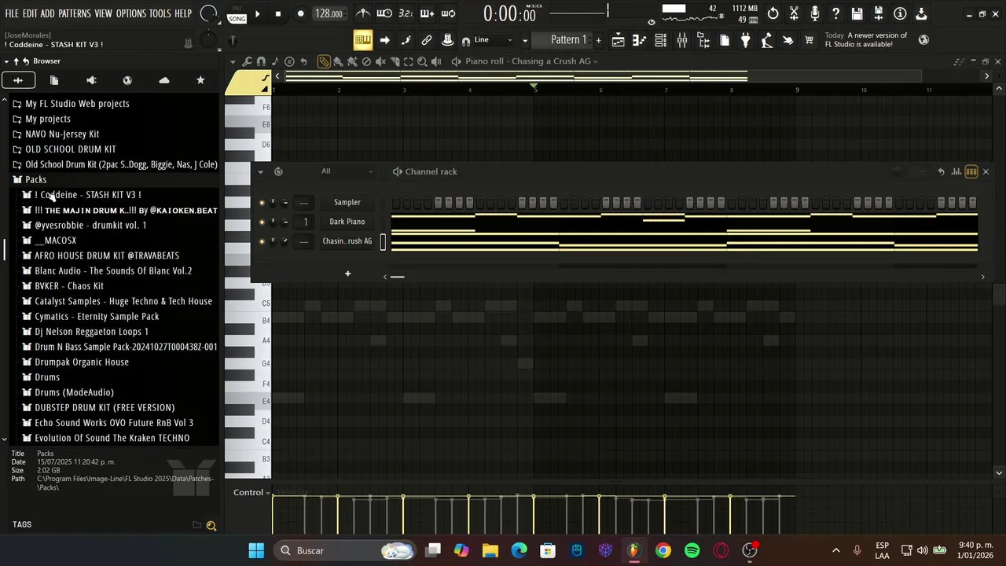1006x566 pixels.
Task: Select the browser Plugin database tab
Action: [x=91, y=80]
